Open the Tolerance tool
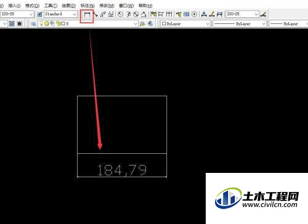308x224 pixels. coord(187,14)
